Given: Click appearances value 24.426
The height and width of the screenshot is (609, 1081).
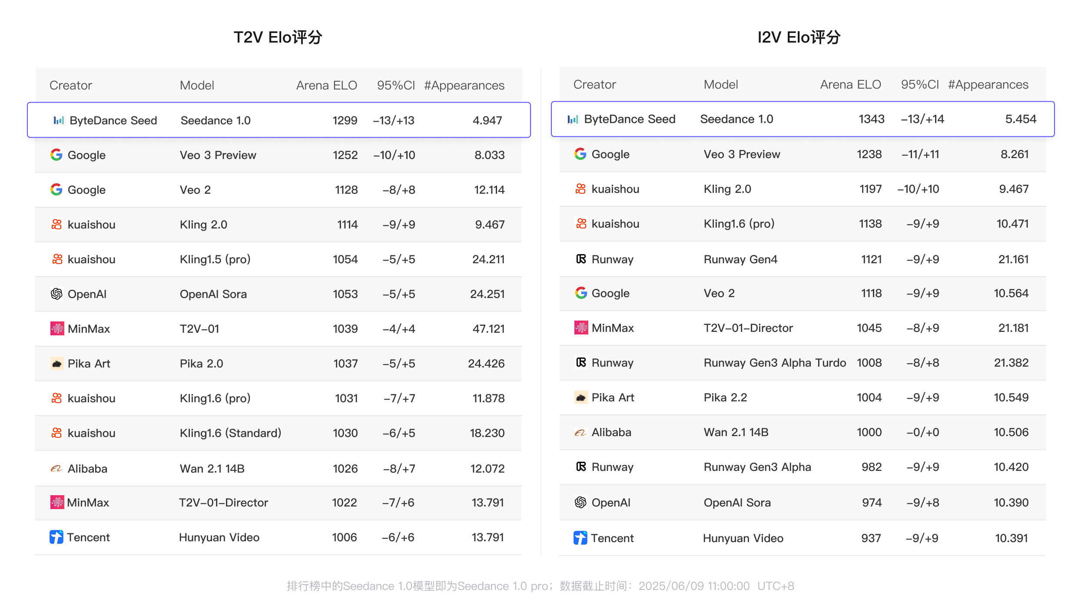Looking at the screenshot, I should point(486,364).
